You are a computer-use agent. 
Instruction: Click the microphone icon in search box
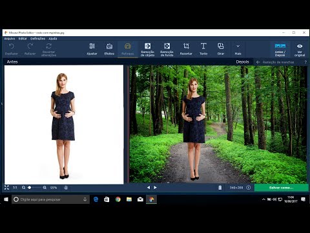coord(85,199)
